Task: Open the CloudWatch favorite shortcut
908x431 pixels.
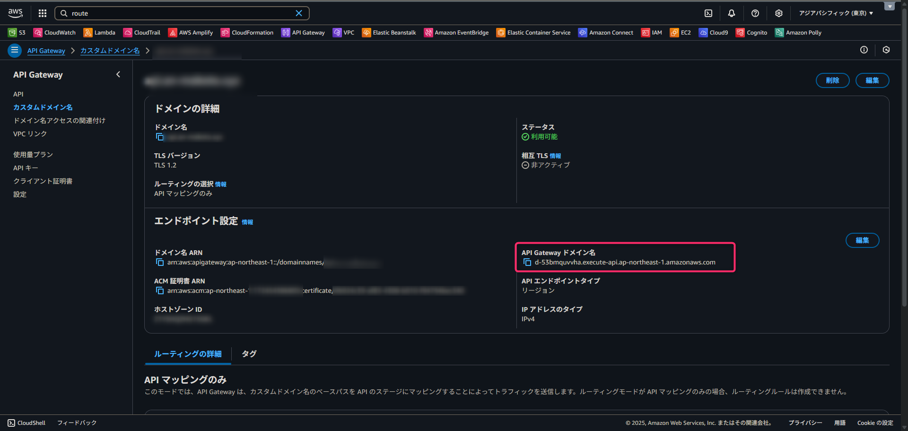Action: [55, 33]
